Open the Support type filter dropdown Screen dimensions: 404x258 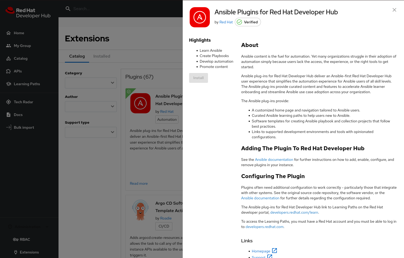(x=91, y=132)
